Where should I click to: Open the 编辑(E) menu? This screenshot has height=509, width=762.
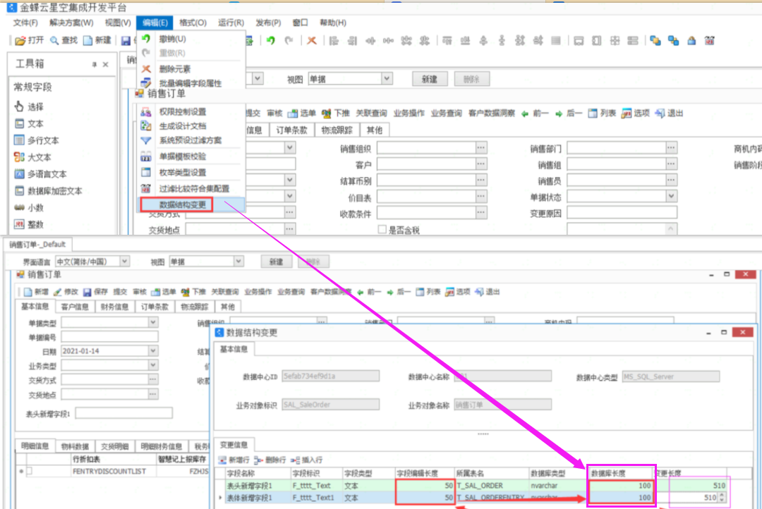[155, 23]
